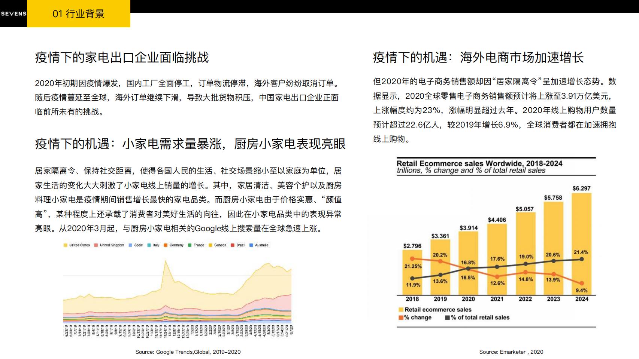Click the 21.4% data label
Viewport: 639px width, 359px height.
[x=581, y=252]
